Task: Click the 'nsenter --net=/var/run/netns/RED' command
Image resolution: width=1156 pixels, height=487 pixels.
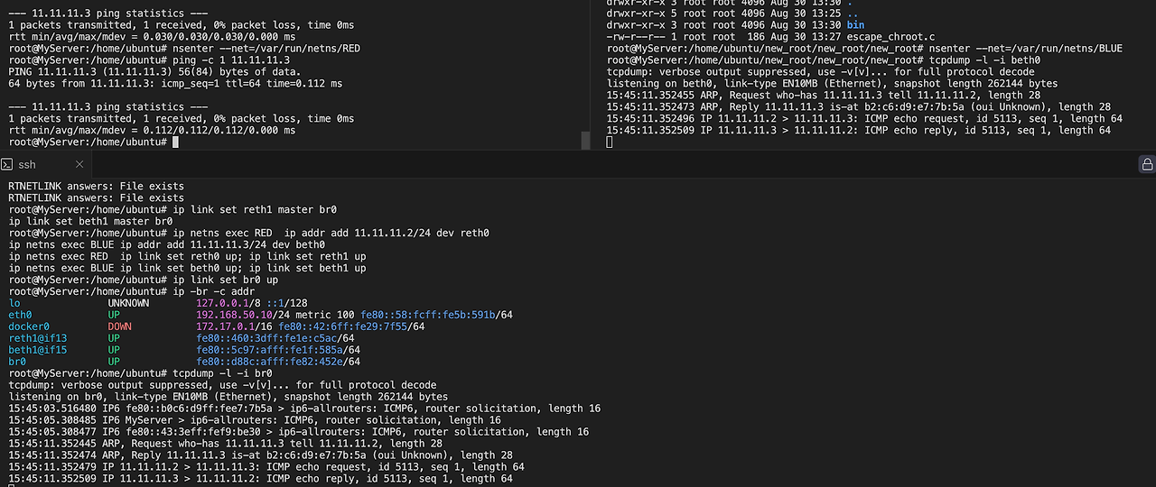Action: pos(266,48)
